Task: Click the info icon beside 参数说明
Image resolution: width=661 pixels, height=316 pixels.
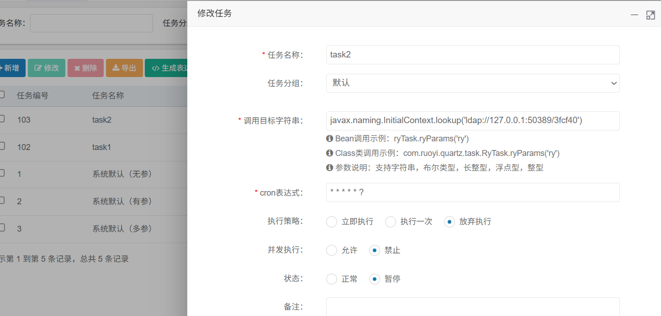Action: (x=329, y=167)
